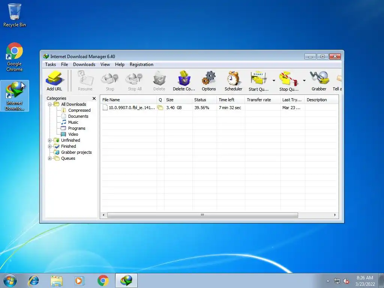Open Windows Explorer from taskbar
This screenshot has height=288, width=384.
pos(57,280)
